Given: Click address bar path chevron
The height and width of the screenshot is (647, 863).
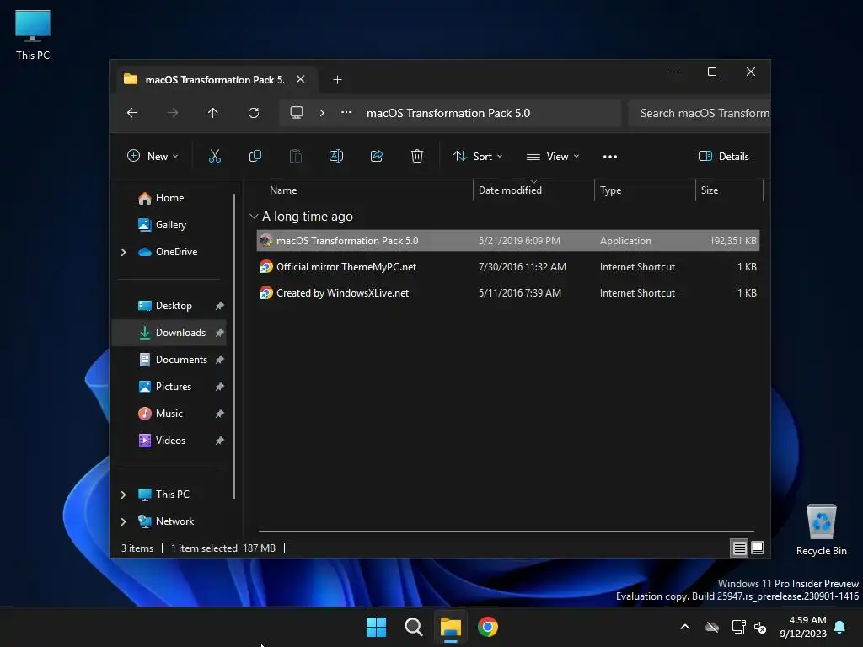Looking at the screenshot, I should 322,113.
